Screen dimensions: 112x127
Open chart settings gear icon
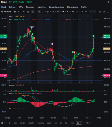pos(104,12)
